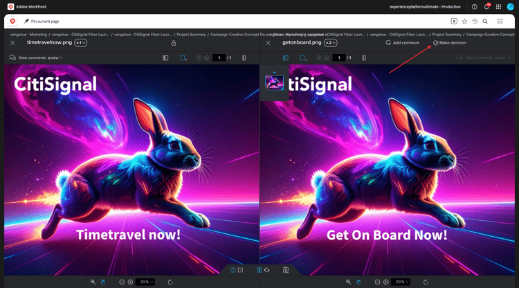The width and height of the screenshot is (519, 288).
Task: Open the Adobe Workfront home logo
Action: coord(10,7)
